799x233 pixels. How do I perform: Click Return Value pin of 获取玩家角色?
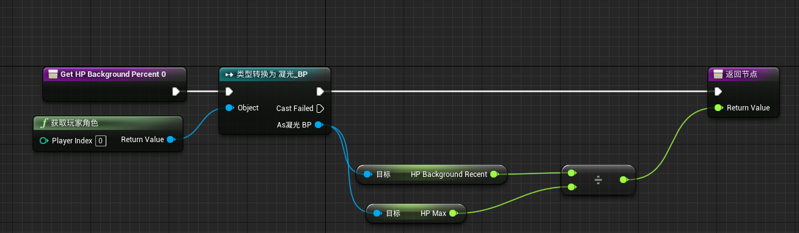171,140
